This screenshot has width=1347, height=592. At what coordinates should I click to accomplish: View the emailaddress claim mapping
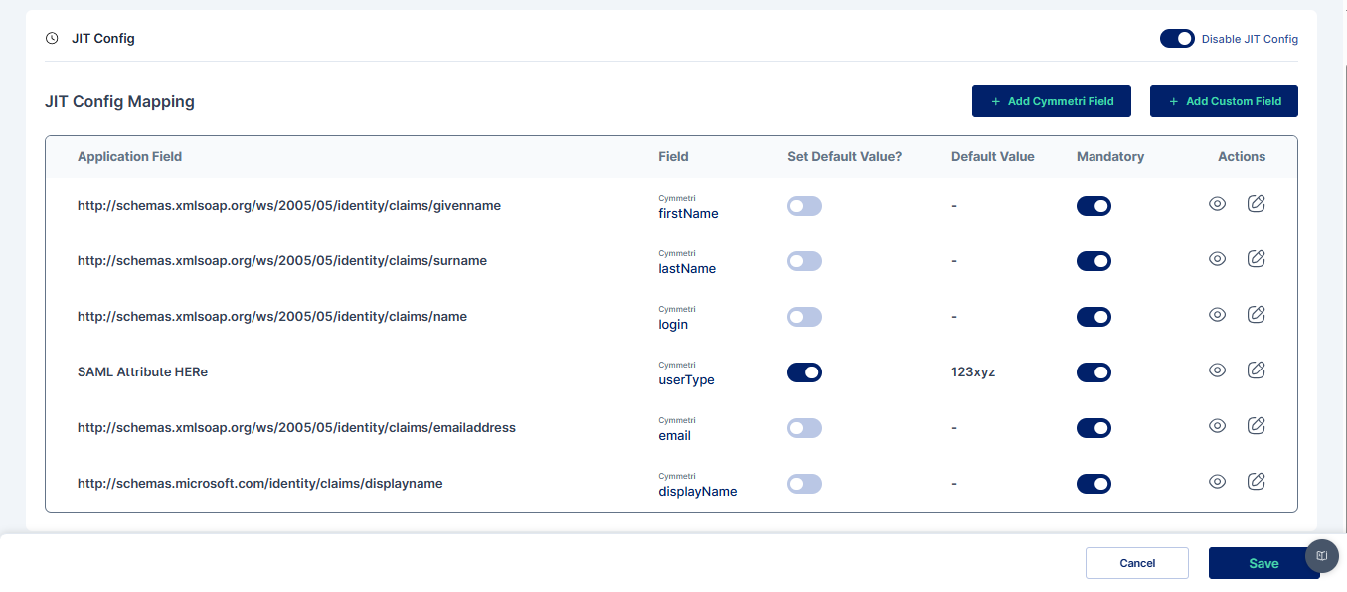(x=1217, y=426)
